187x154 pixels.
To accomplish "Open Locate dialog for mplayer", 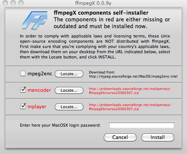I will coord(69,107).
